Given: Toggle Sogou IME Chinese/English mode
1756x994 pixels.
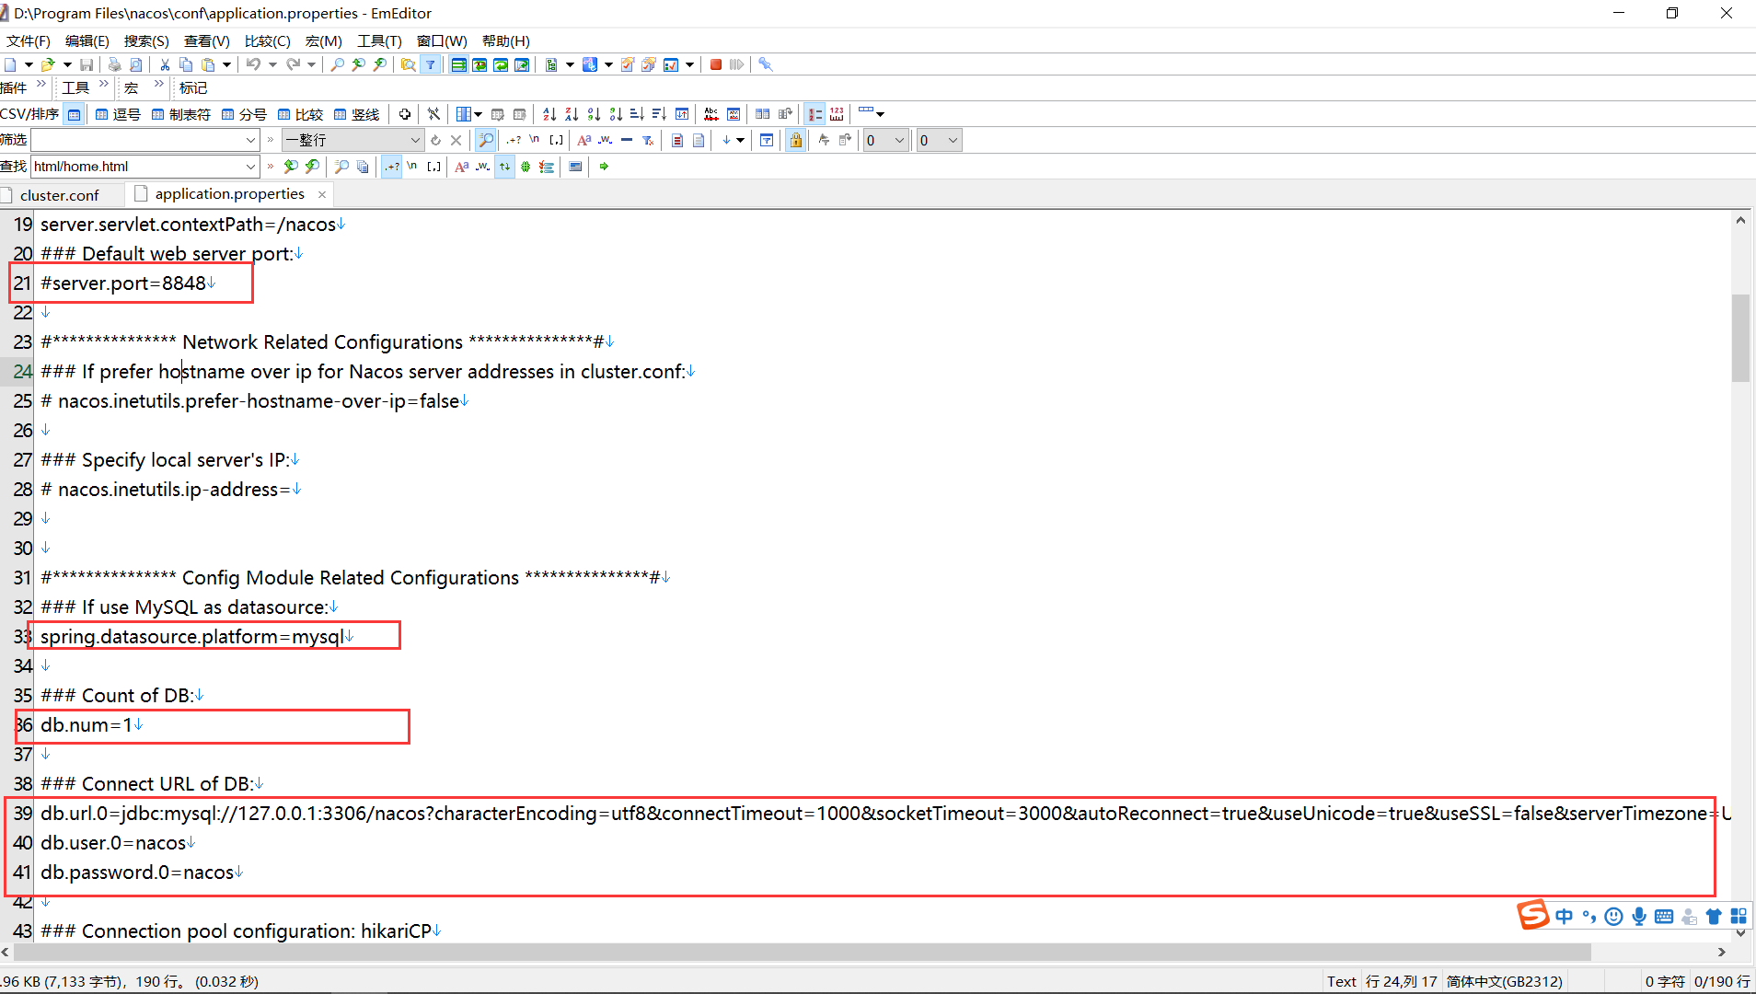Looking at the screenshot, I should (1565, 916).
